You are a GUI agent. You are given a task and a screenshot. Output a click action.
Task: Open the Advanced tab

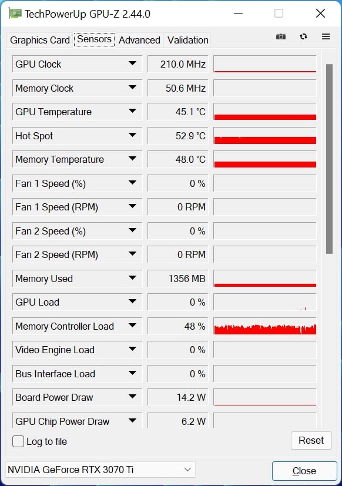139,40
